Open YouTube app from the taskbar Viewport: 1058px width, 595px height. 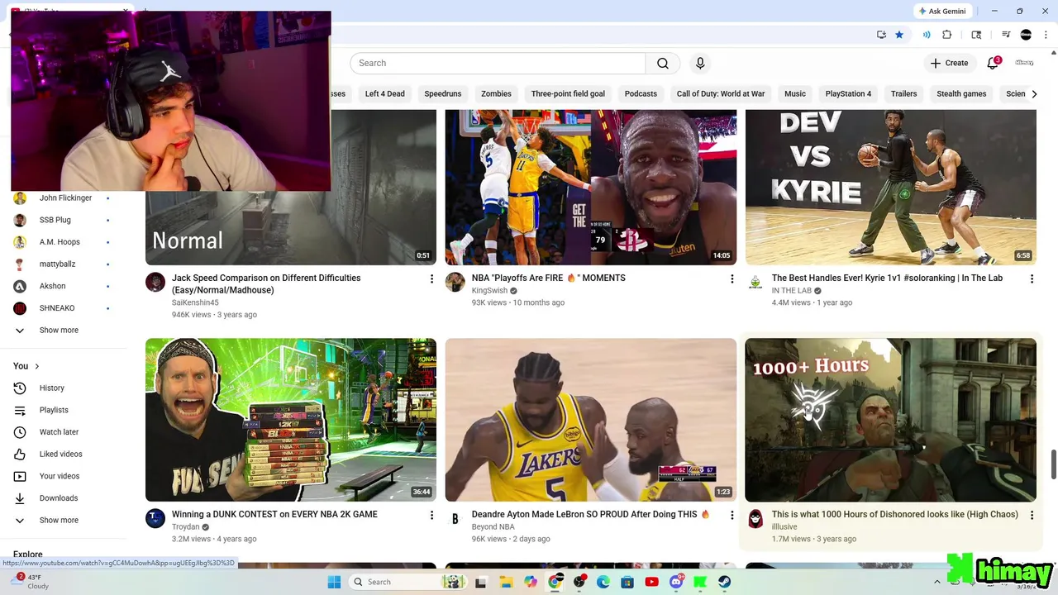tap(651, 582)
